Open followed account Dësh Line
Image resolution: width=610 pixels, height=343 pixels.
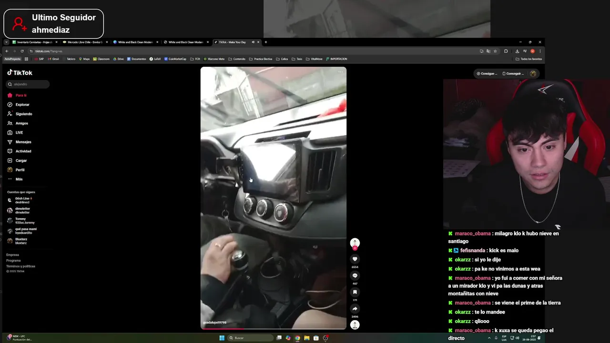[20, 200]
